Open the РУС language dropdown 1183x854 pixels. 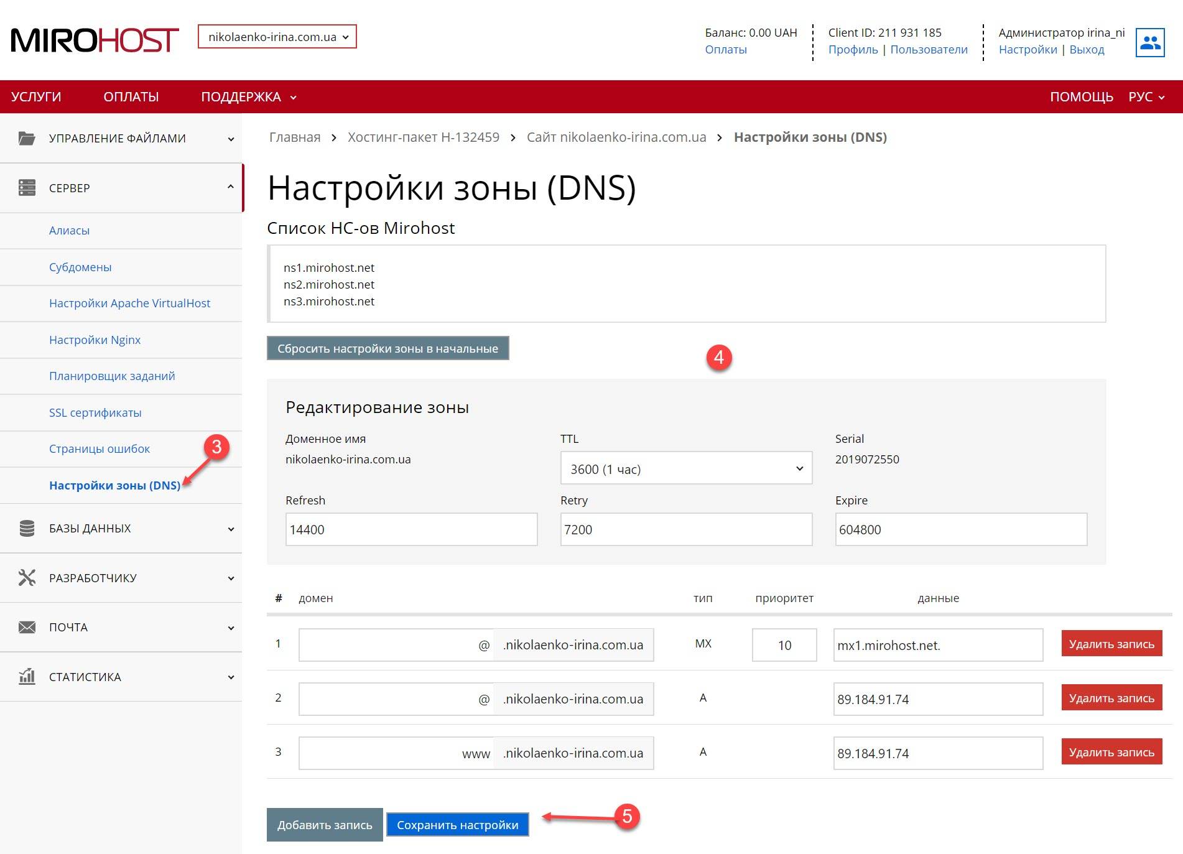pos(1146,97)
